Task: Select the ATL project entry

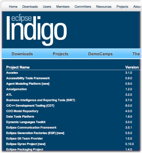Action: pos(9,95)
